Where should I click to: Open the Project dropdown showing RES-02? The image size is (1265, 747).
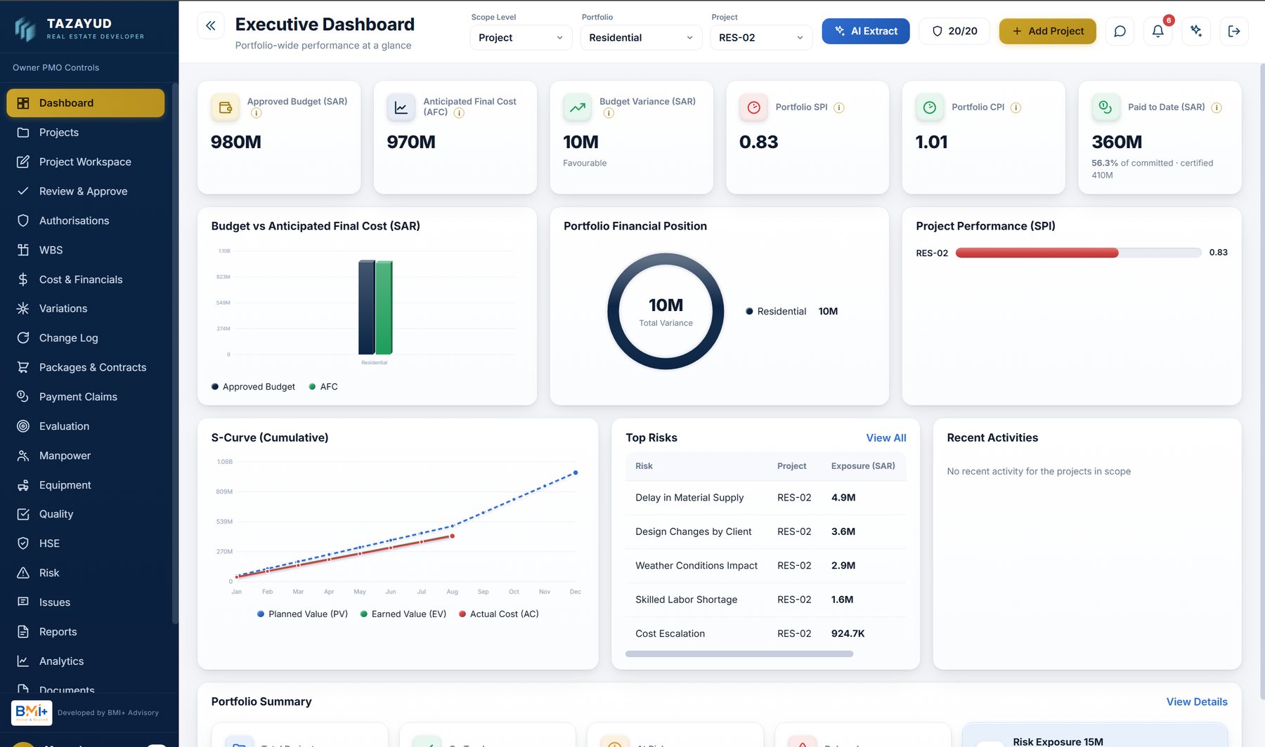761,37
